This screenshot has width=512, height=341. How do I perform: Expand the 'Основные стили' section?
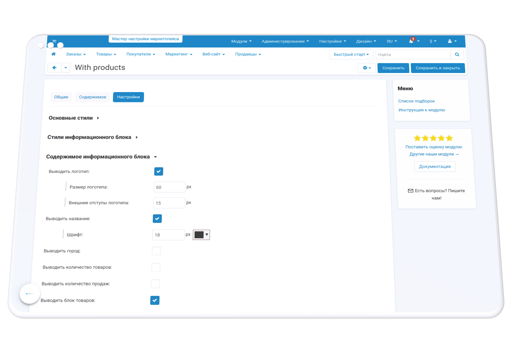74,118
